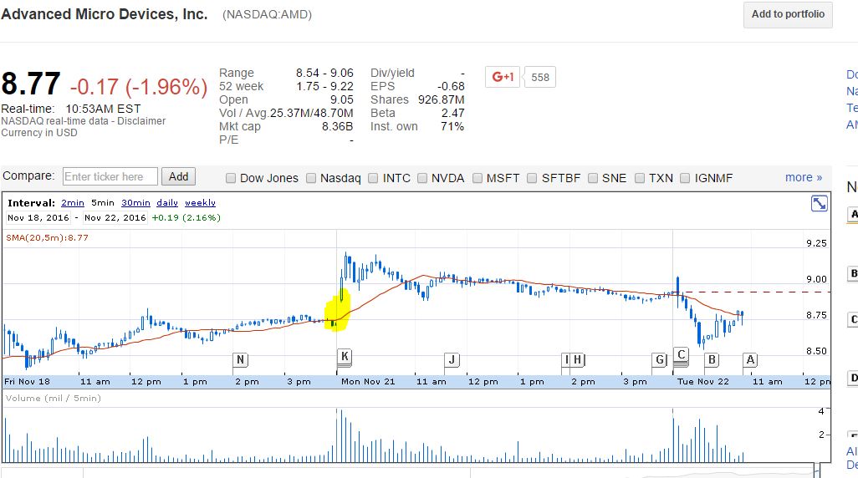Switch chart interval to 30min
Image resolution: width=858 pixels, height=478 pixels.
point(135,203)
